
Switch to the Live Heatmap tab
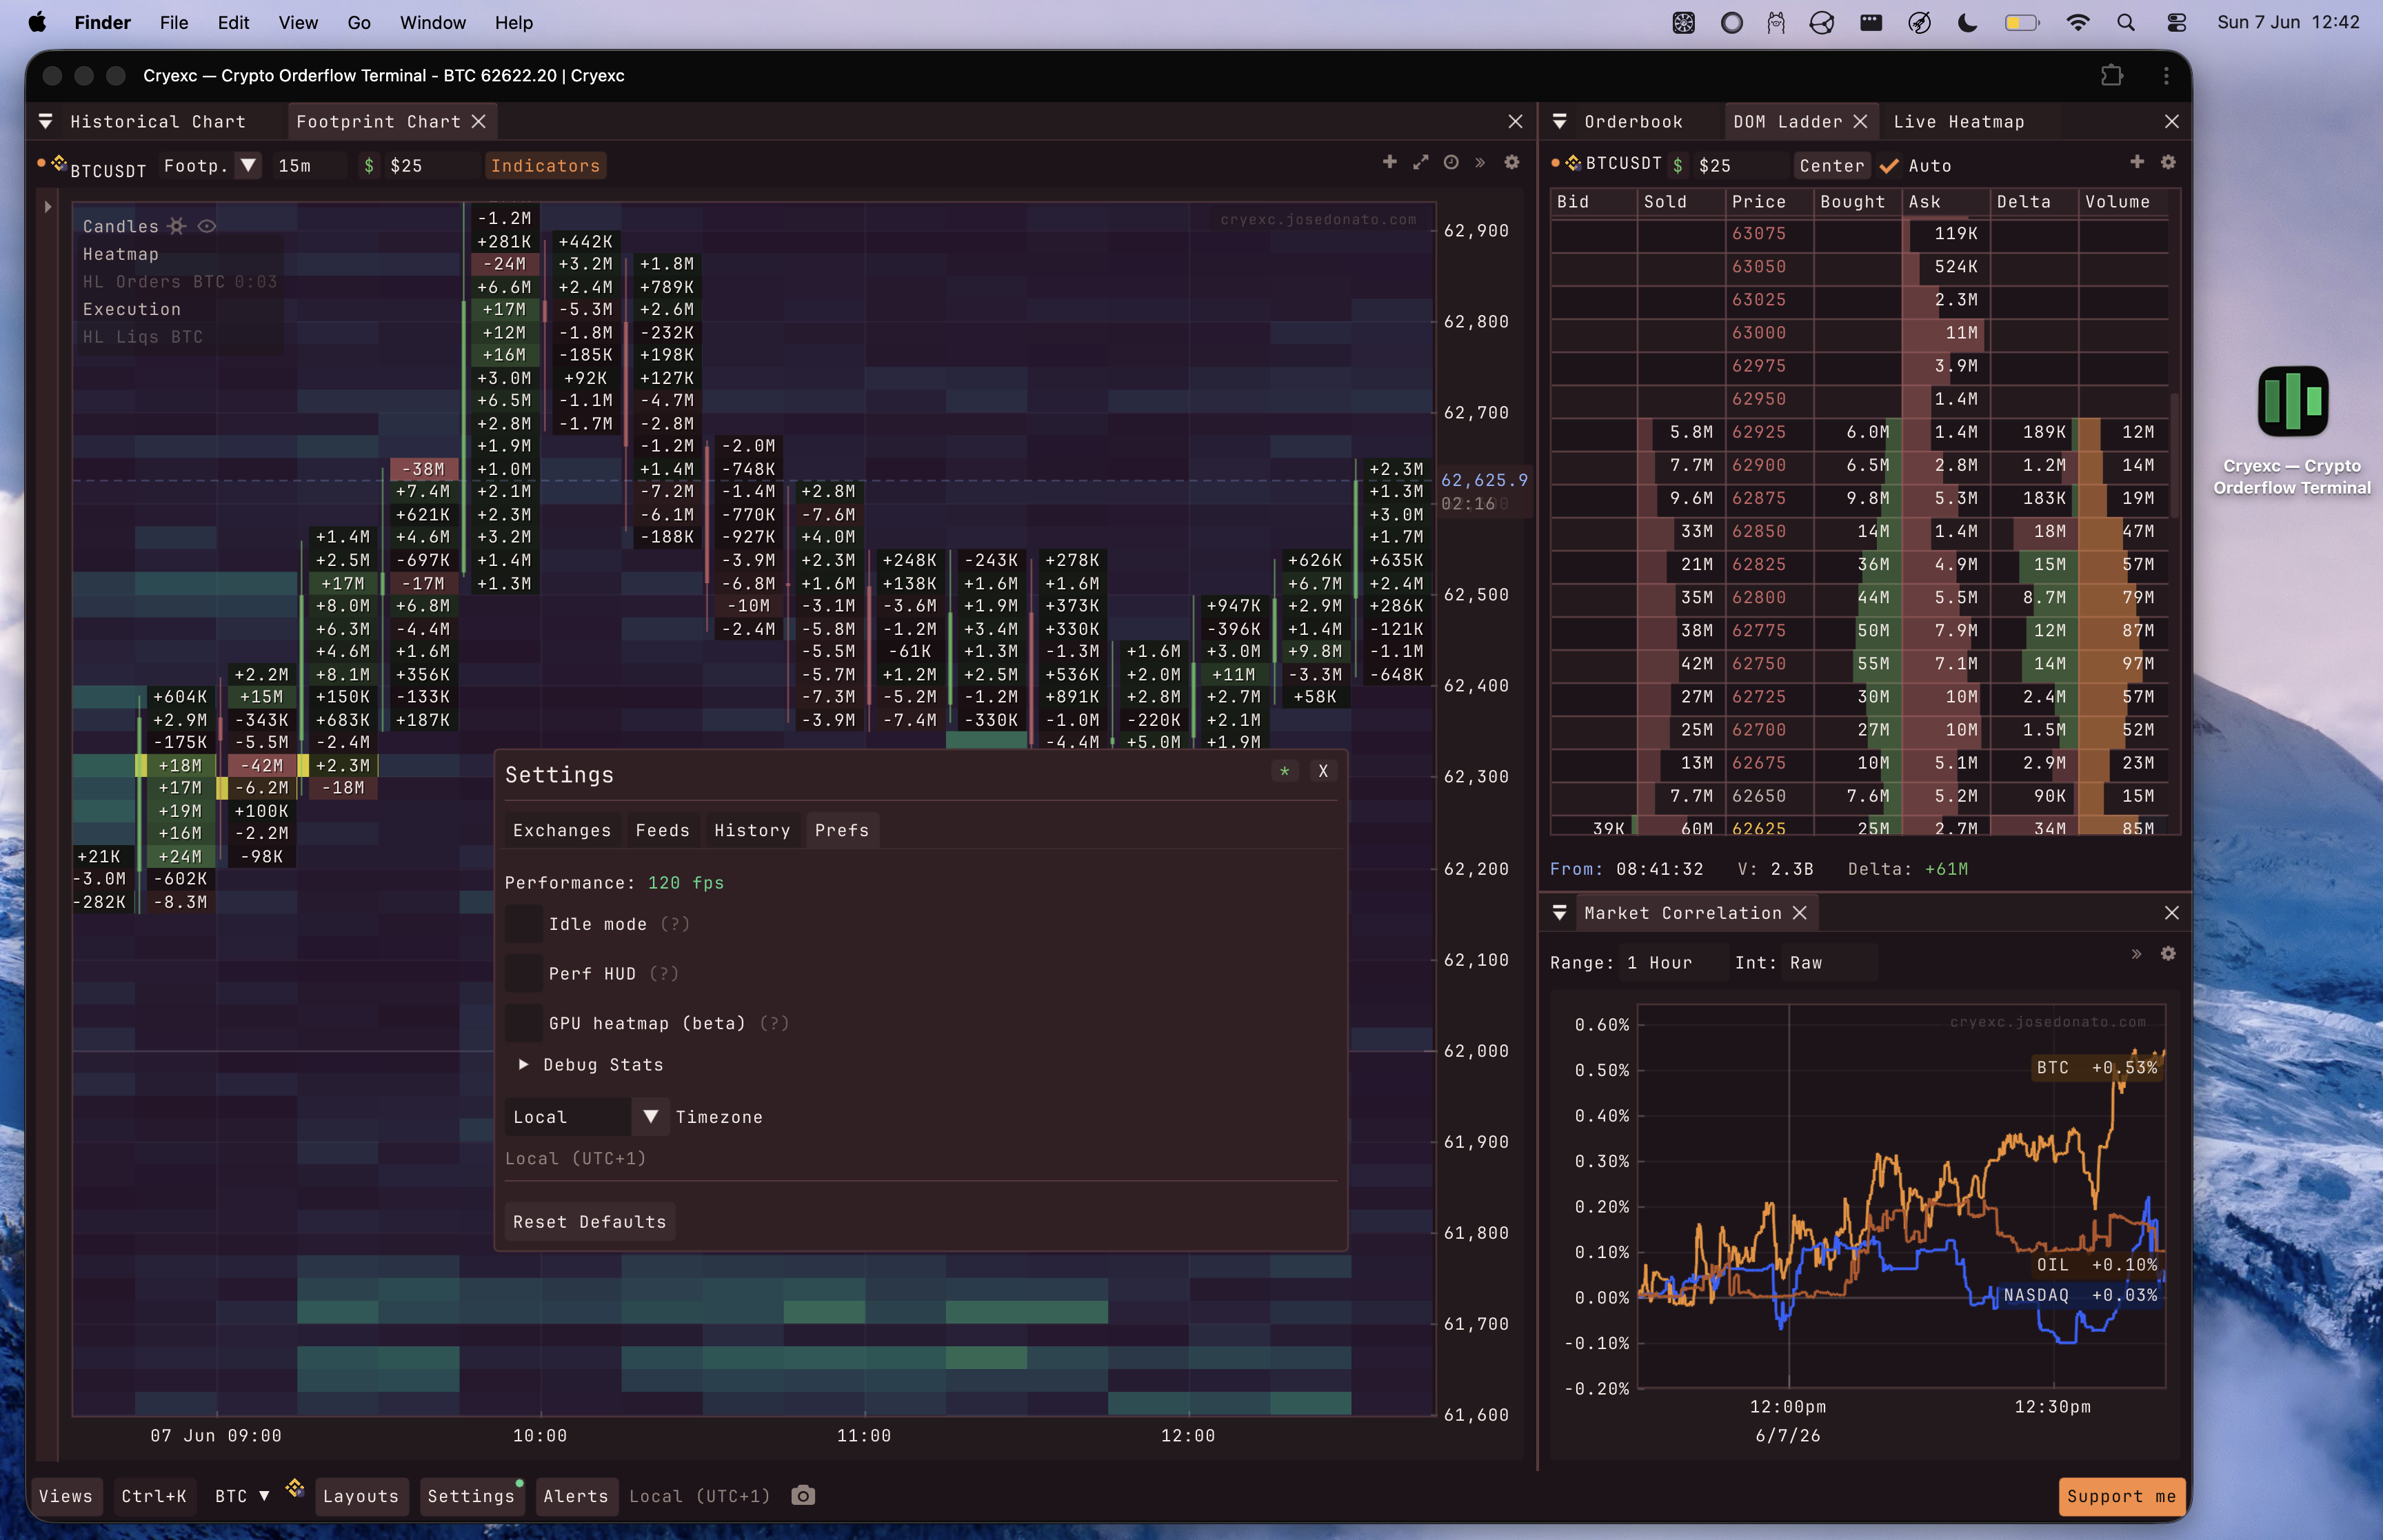coord(1958,121)
